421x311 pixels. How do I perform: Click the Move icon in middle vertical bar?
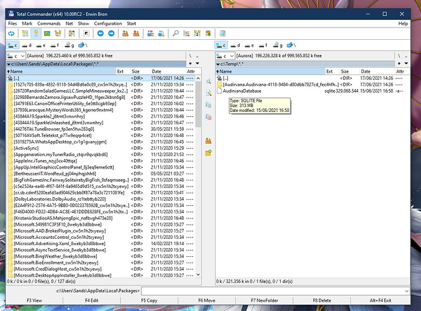209,117
